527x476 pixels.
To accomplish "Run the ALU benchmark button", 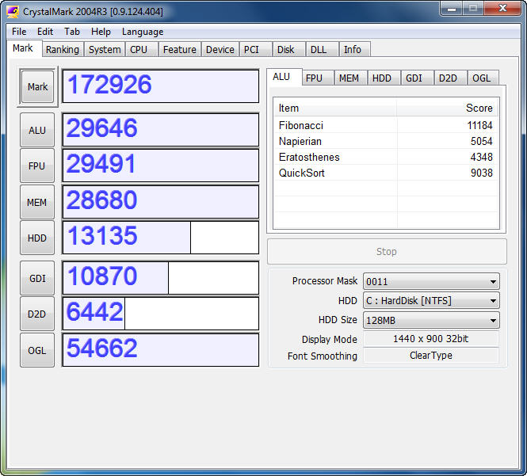I will pos(37,130).
